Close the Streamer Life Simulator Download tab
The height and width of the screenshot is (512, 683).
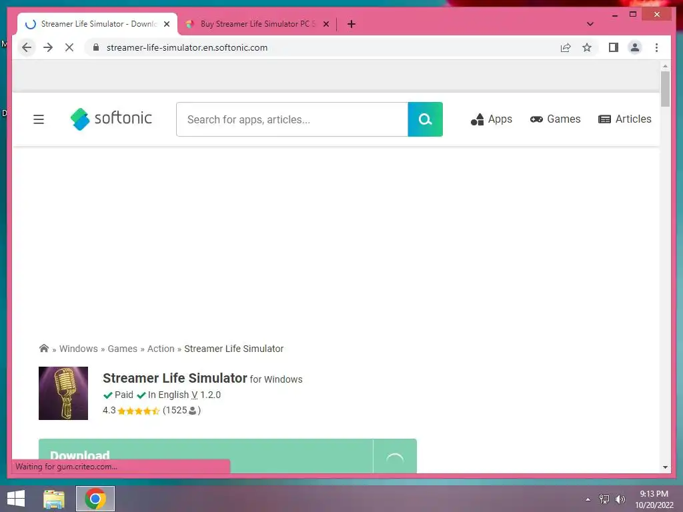(166, 24)
